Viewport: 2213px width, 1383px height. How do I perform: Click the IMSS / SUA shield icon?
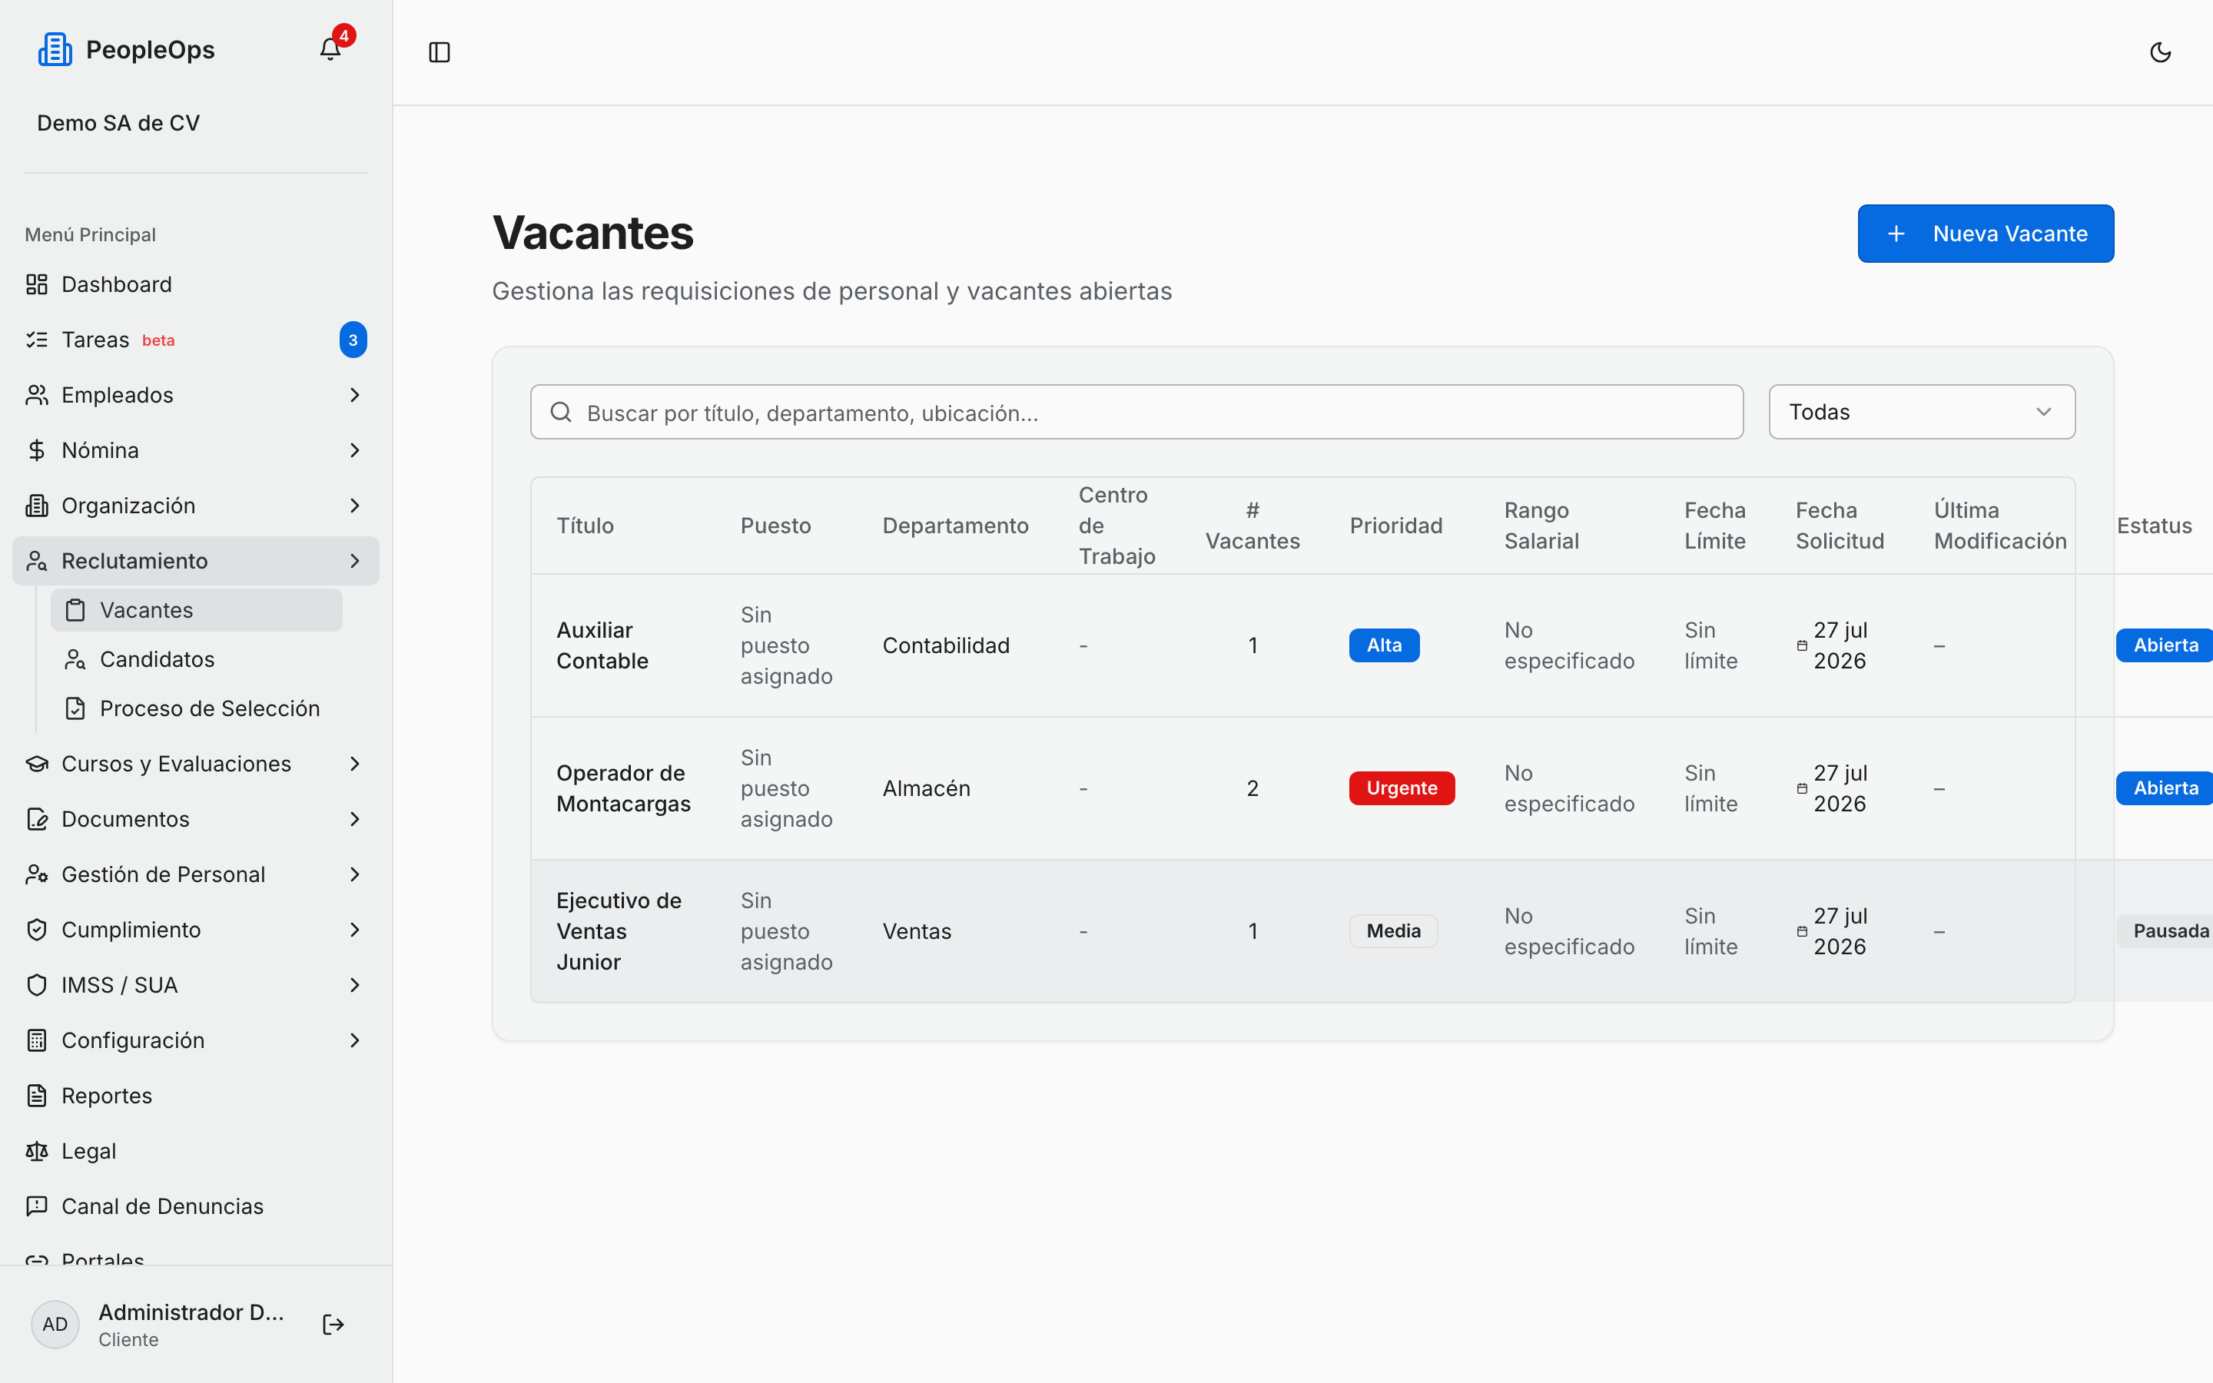(x=37, y=985)
